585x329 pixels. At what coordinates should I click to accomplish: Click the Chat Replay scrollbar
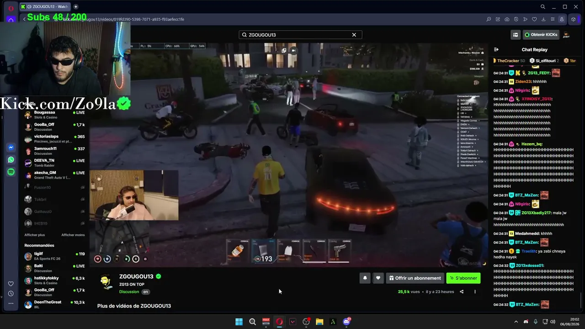581,301
